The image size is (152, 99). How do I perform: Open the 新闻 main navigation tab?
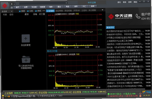[93, 6]
